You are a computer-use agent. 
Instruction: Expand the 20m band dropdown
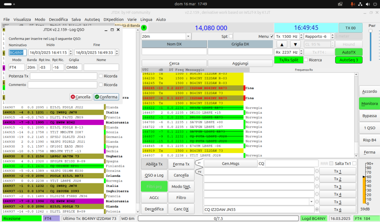coord(188,36)
